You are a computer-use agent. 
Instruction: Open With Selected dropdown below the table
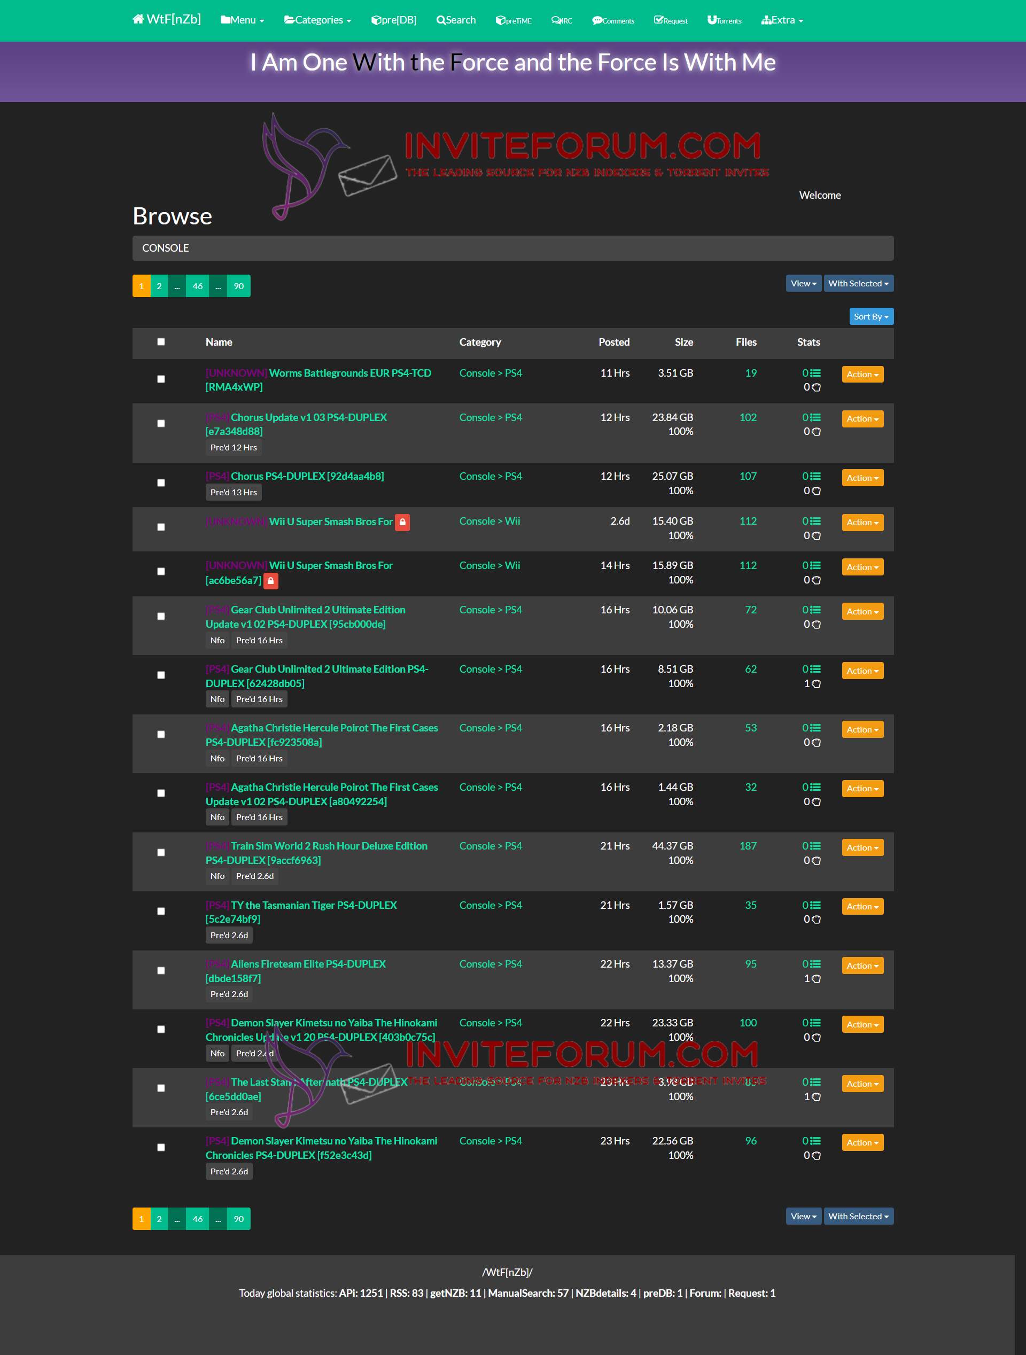pyautogui.click(x=858, y=1216)
